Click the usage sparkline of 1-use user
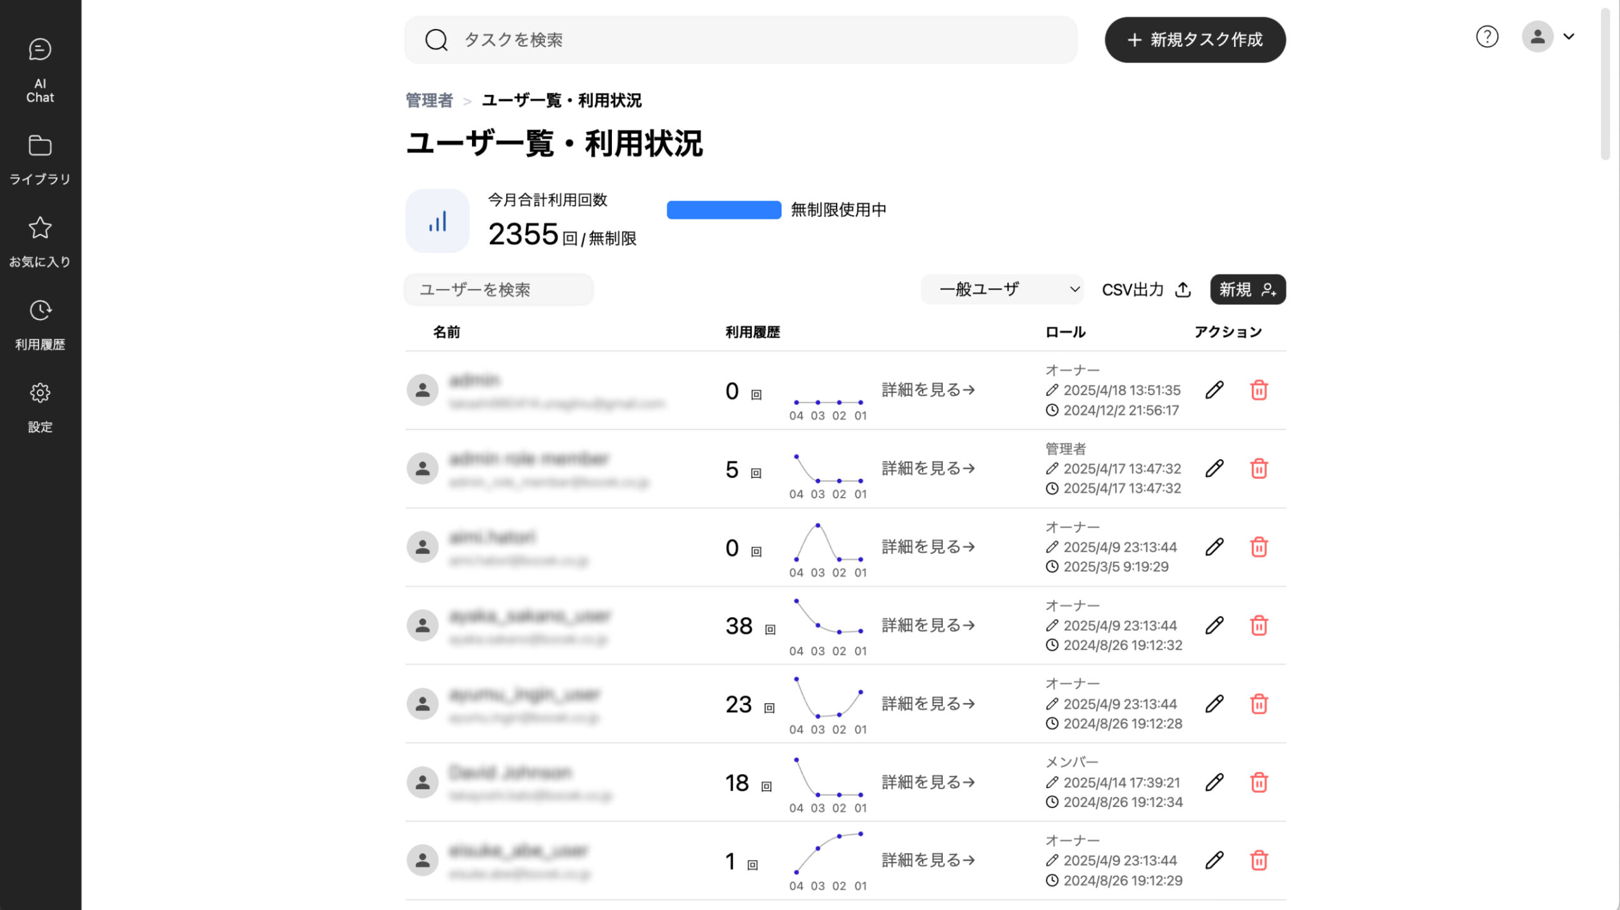 828,854
